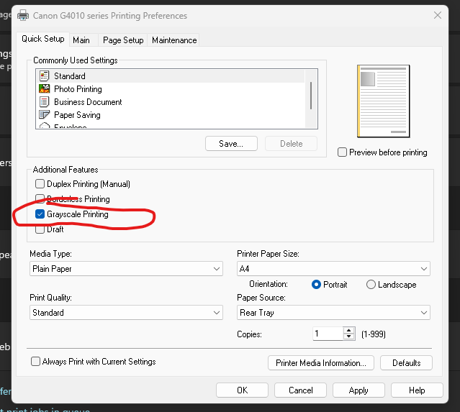Click the page layout preview thumbnail

click(383, 101)
